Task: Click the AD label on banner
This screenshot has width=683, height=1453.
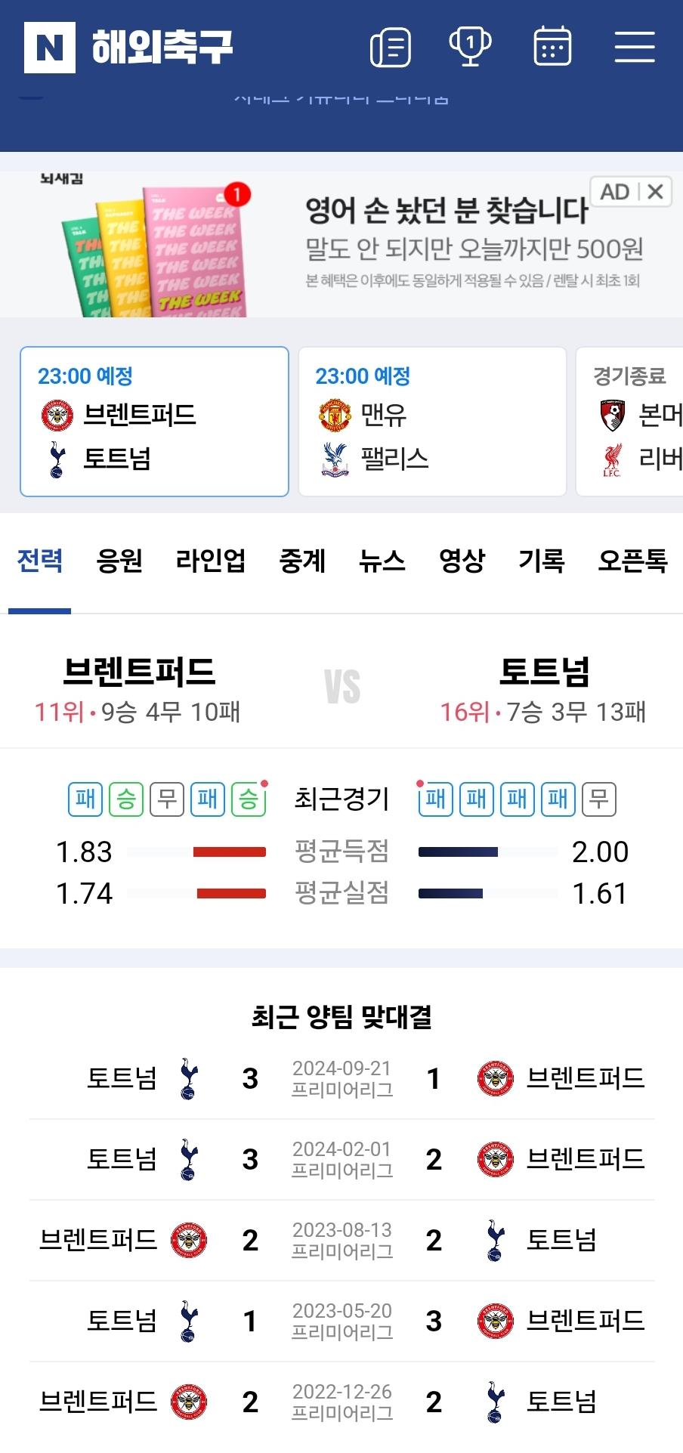Action: click(x=615, y=192)
